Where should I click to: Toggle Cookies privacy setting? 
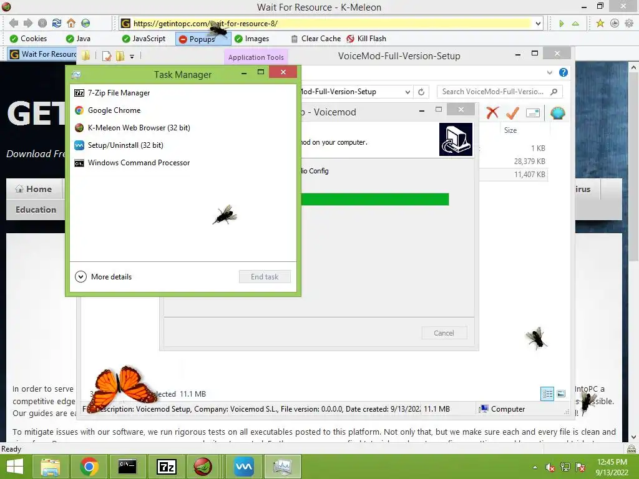(x=28, y=39)
